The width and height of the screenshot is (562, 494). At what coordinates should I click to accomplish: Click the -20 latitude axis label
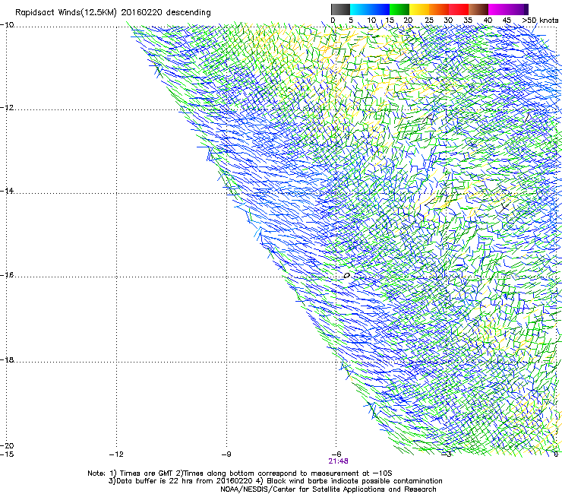coord(7,445)
